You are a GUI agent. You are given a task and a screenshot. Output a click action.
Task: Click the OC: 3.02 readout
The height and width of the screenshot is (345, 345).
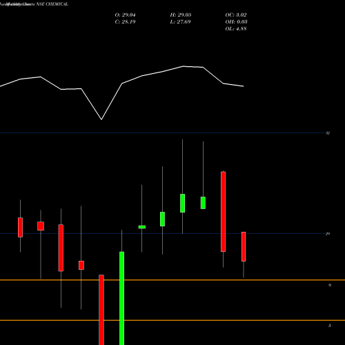[x=236, y=15]
